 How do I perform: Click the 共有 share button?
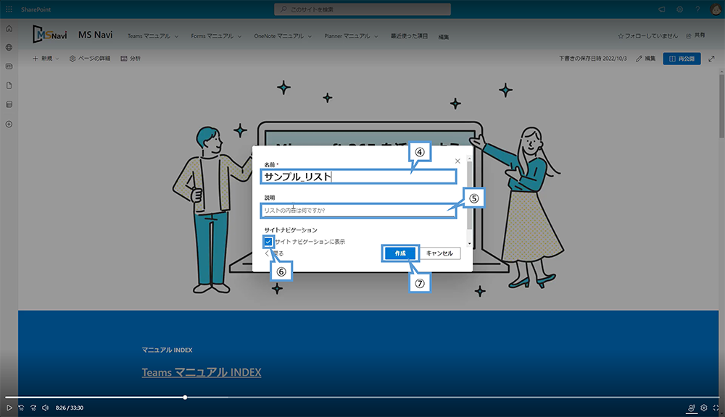click(x=695, y=35)
